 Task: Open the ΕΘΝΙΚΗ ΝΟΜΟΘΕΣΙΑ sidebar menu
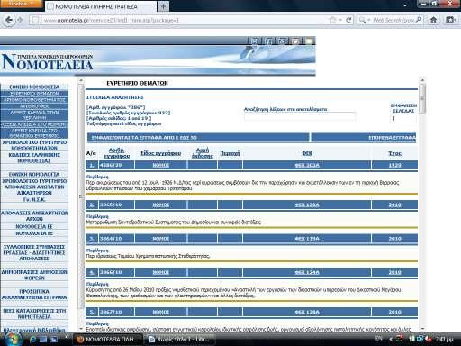click(34, 86)
